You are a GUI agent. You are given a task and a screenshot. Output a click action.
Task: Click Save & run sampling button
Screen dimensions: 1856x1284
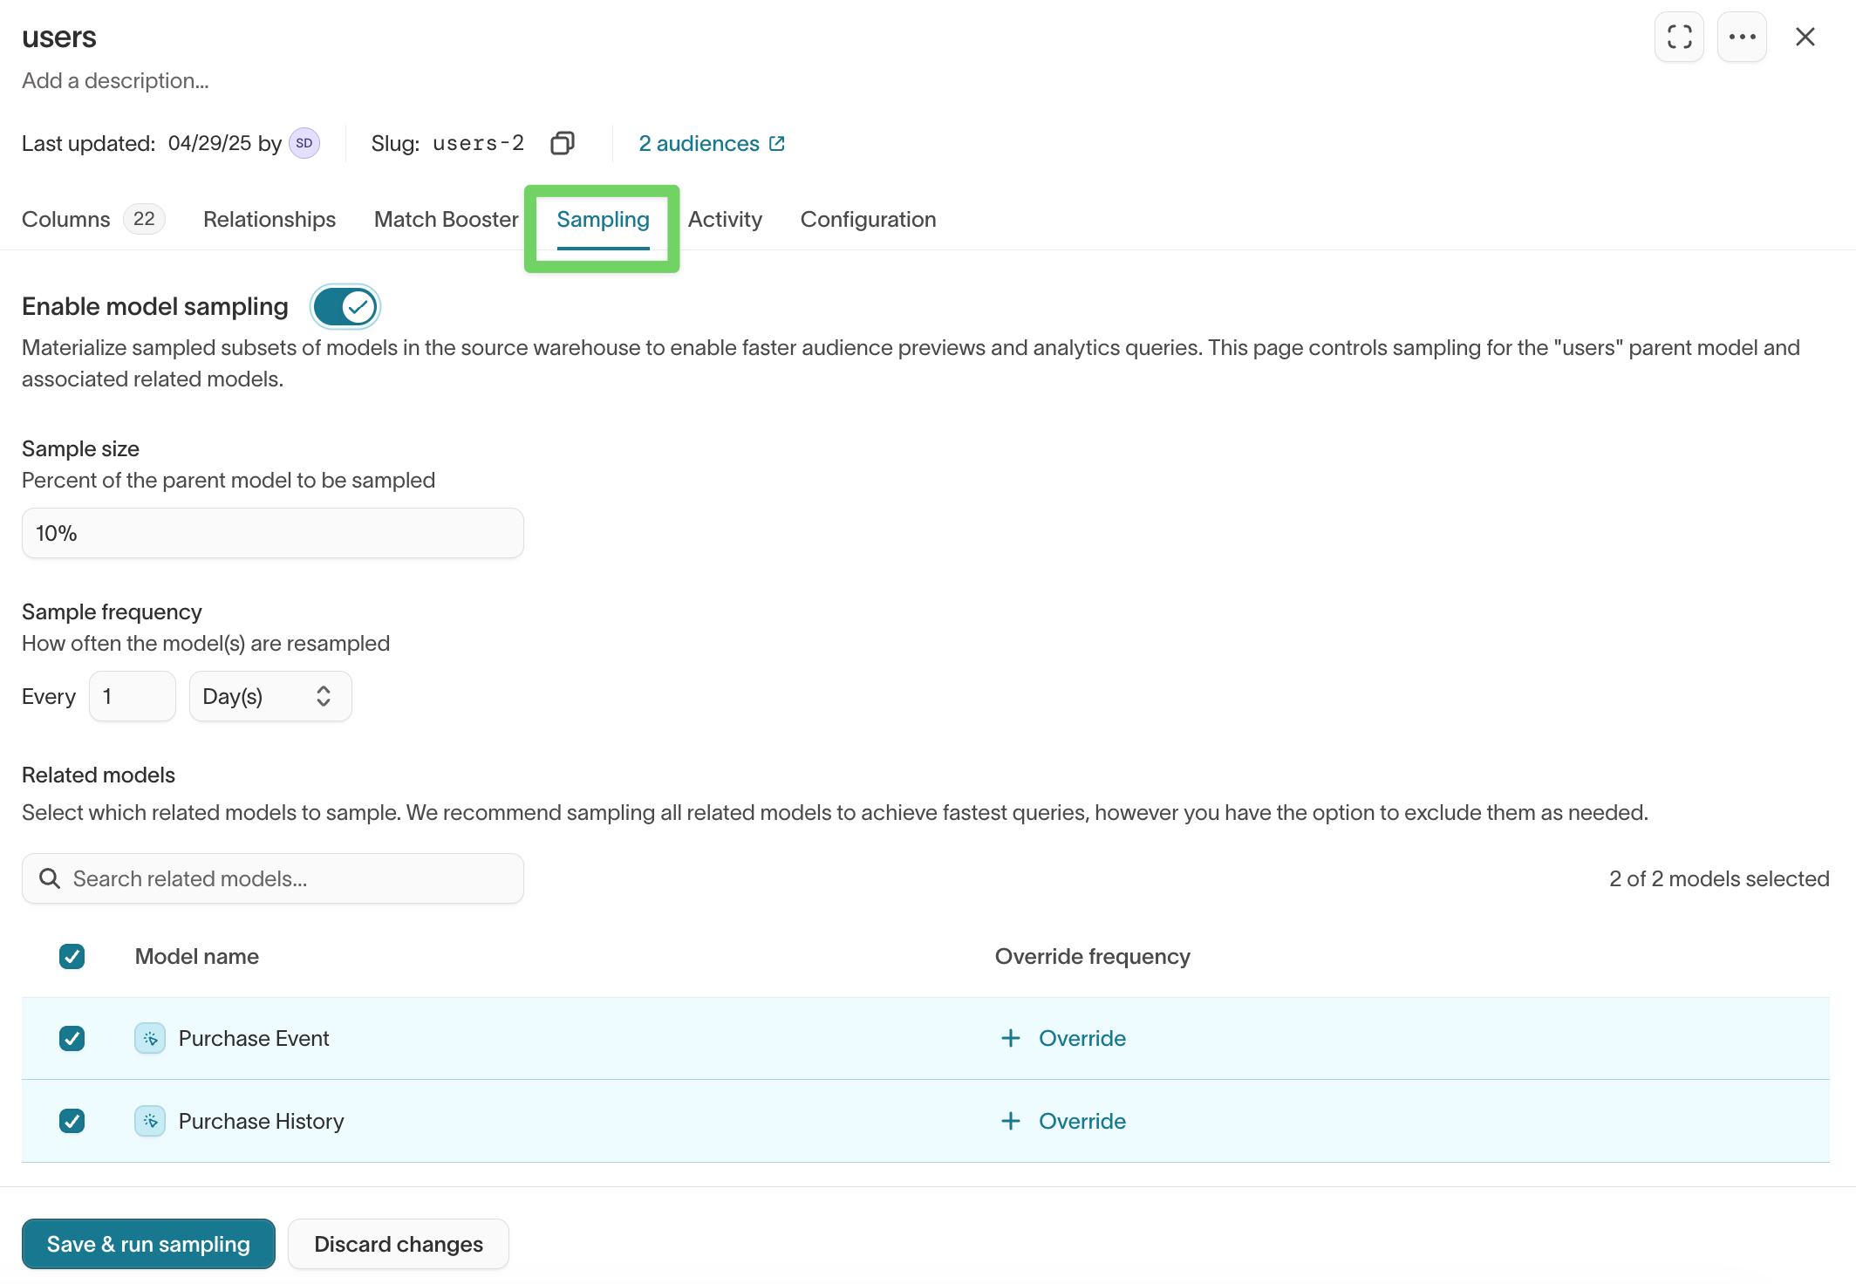[x=148, y=1244]
